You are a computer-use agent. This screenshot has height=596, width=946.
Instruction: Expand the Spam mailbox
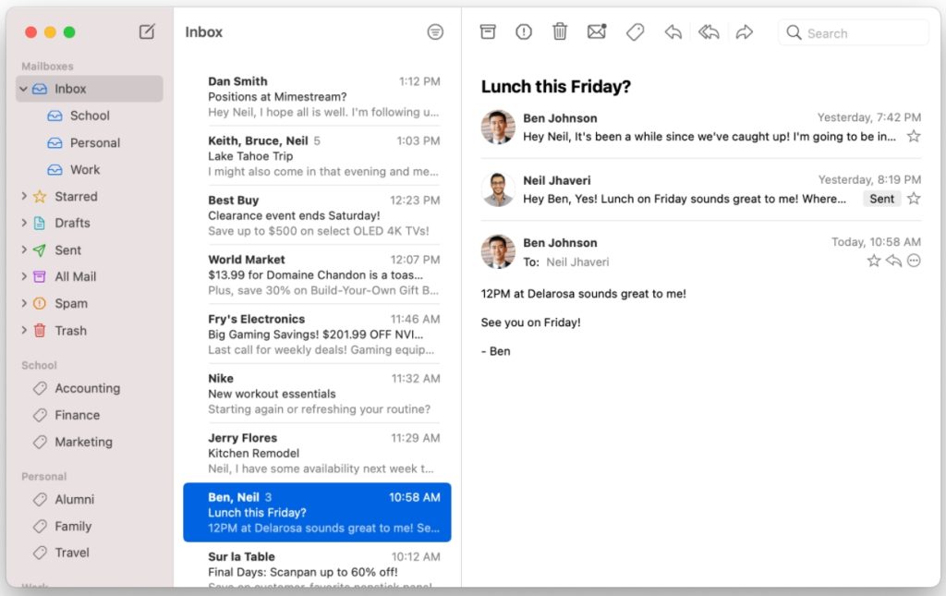(23, 303)
